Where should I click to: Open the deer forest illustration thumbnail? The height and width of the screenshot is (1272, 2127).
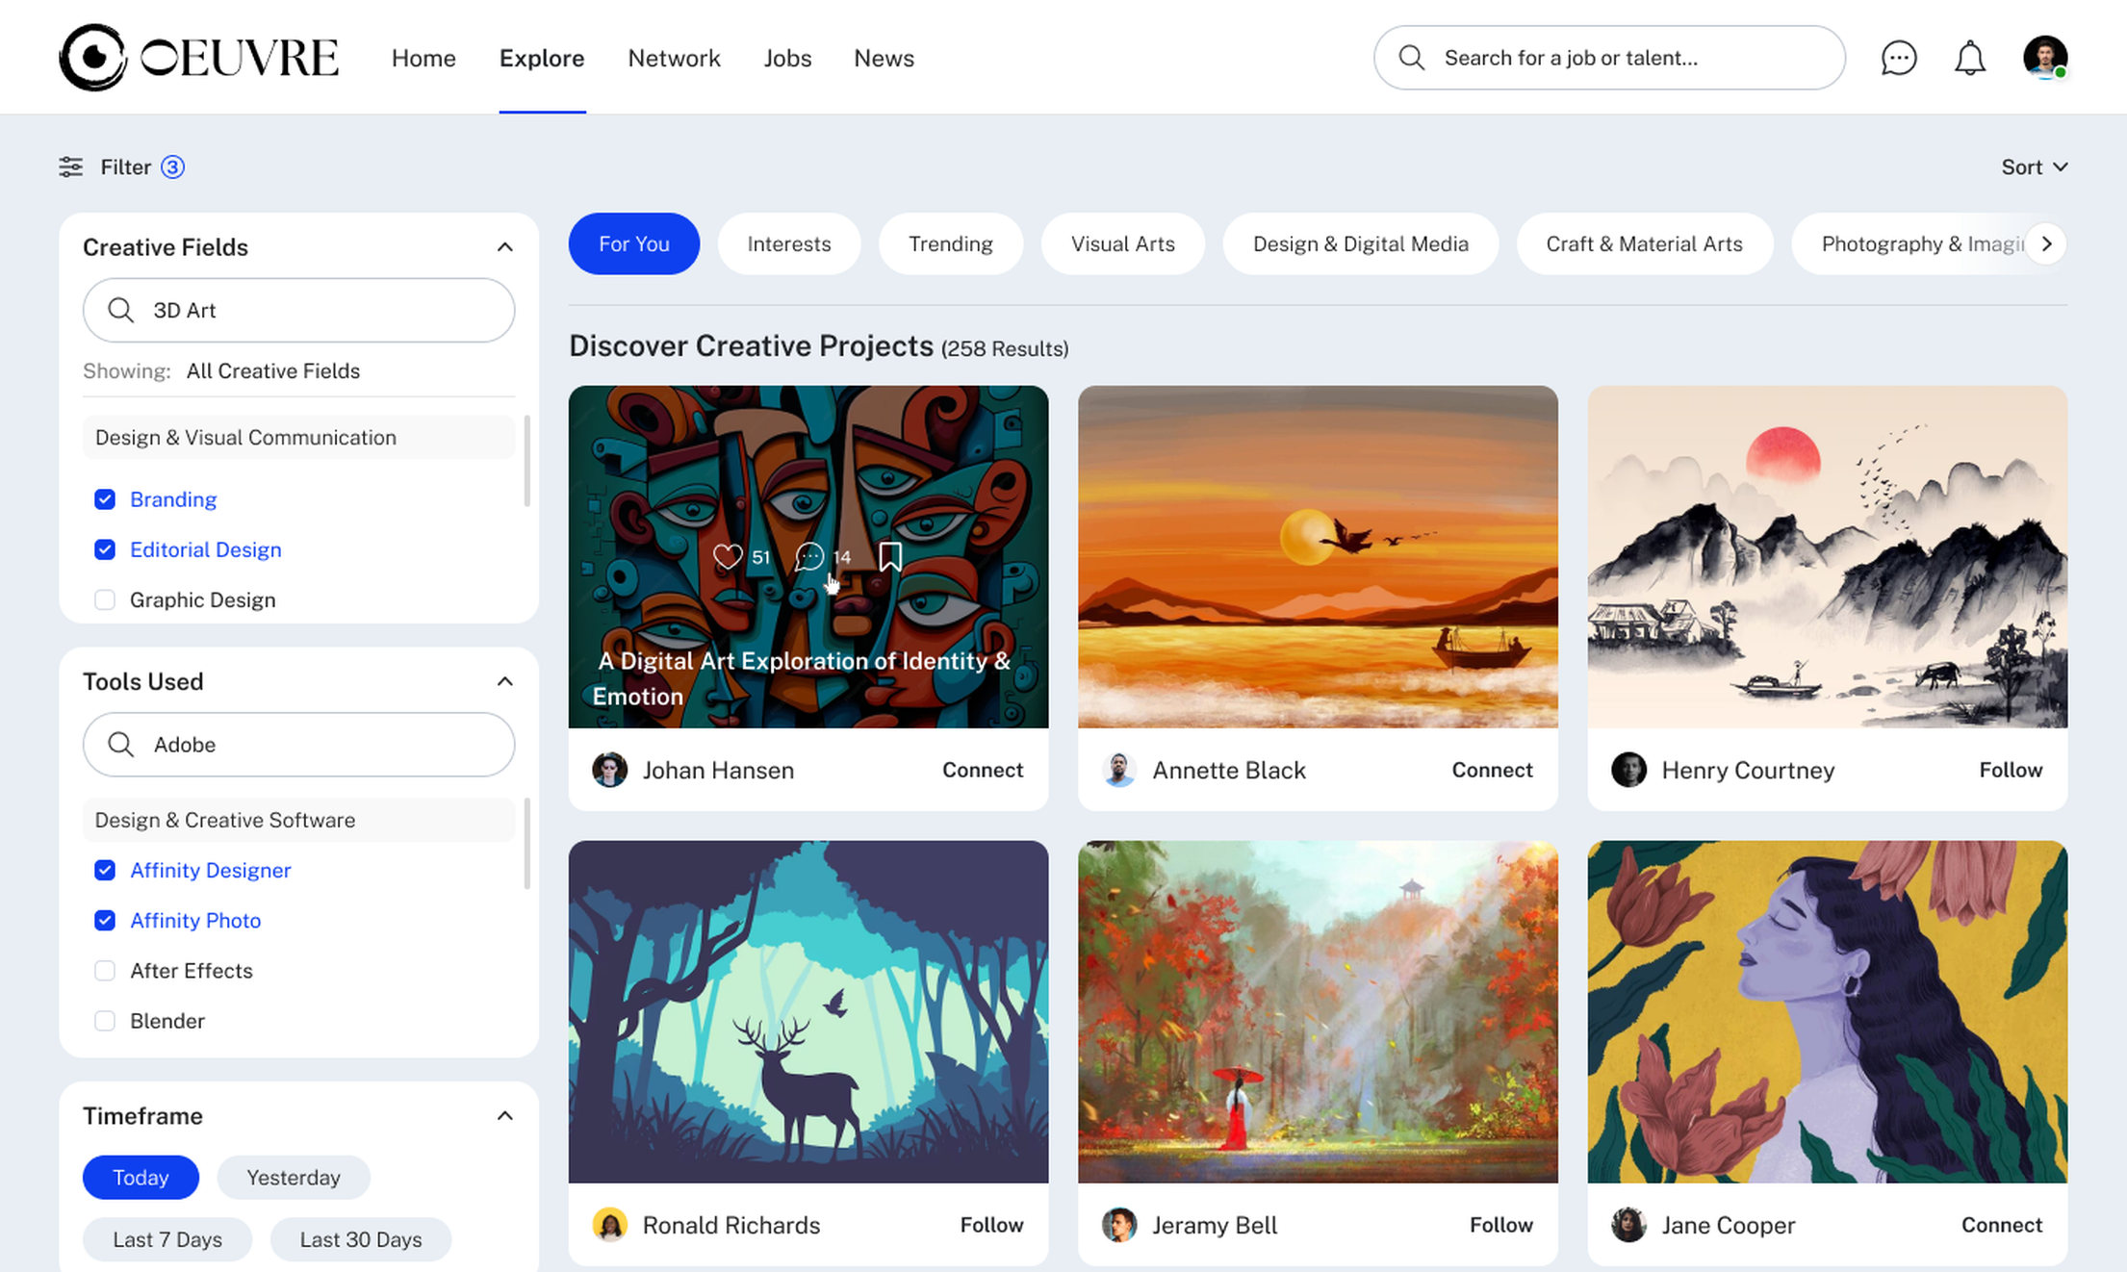(808, 1011)
